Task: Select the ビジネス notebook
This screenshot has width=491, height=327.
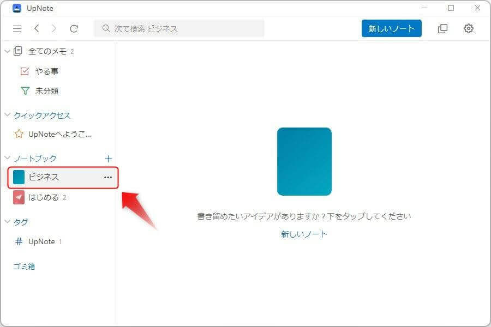Action: 63,178
